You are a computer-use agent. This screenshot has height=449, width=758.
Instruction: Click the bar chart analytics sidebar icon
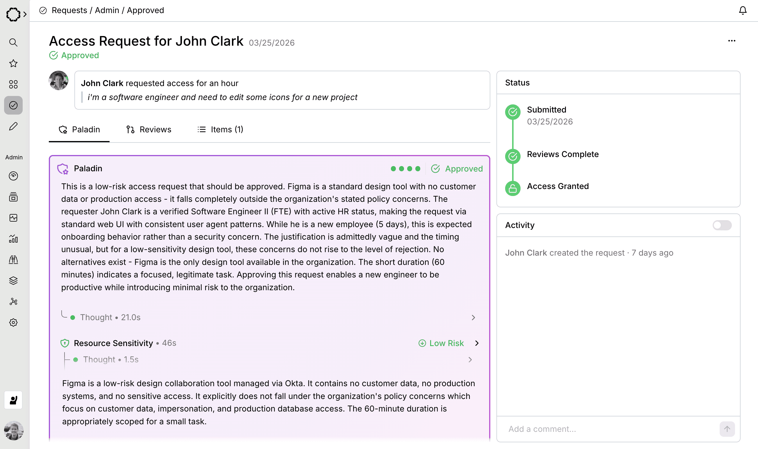tap(13, 239)
